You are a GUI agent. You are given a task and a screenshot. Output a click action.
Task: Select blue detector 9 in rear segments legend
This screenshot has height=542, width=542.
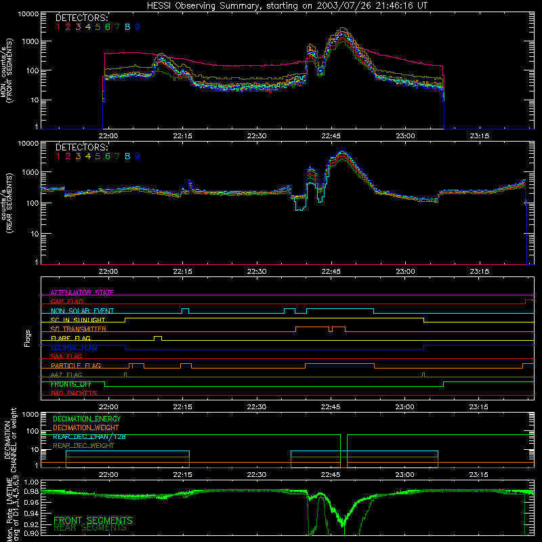(138, 157)
